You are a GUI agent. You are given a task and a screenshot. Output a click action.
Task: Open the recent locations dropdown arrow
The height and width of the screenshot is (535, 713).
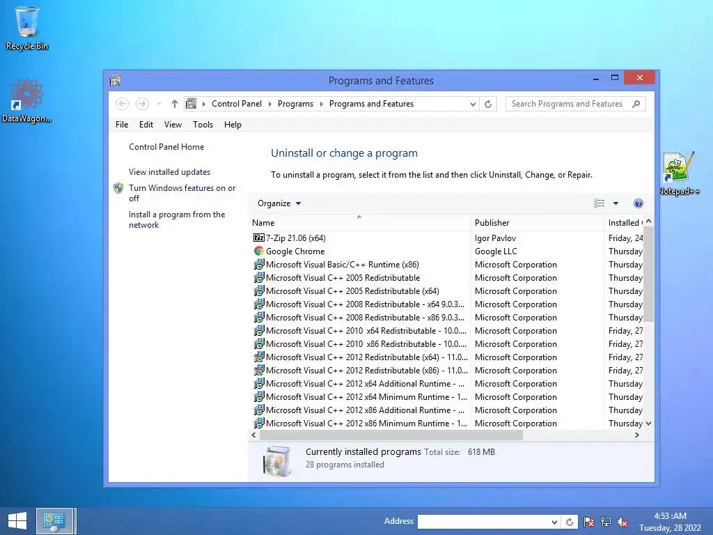click(159, 104)
